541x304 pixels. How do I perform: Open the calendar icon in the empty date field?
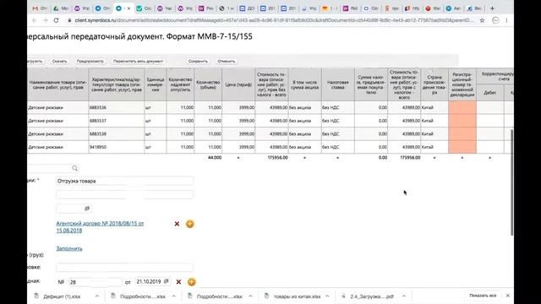[x=87, y=209]
